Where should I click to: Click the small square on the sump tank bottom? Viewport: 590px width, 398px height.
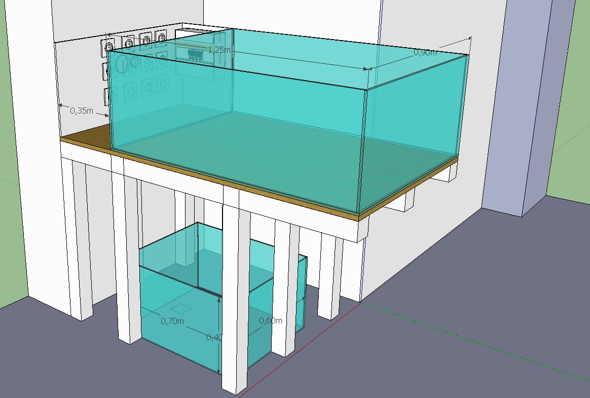point(181,309)
